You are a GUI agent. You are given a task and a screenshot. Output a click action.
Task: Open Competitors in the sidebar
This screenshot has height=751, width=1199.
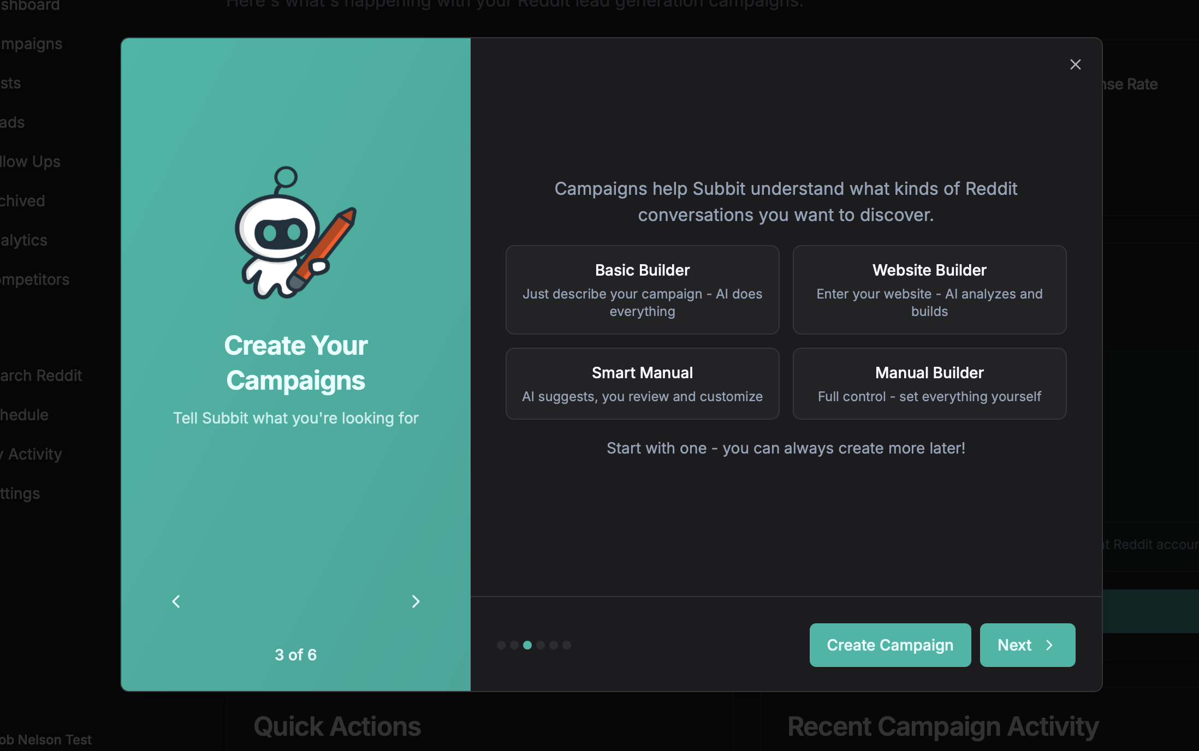[x=34, y=279]
